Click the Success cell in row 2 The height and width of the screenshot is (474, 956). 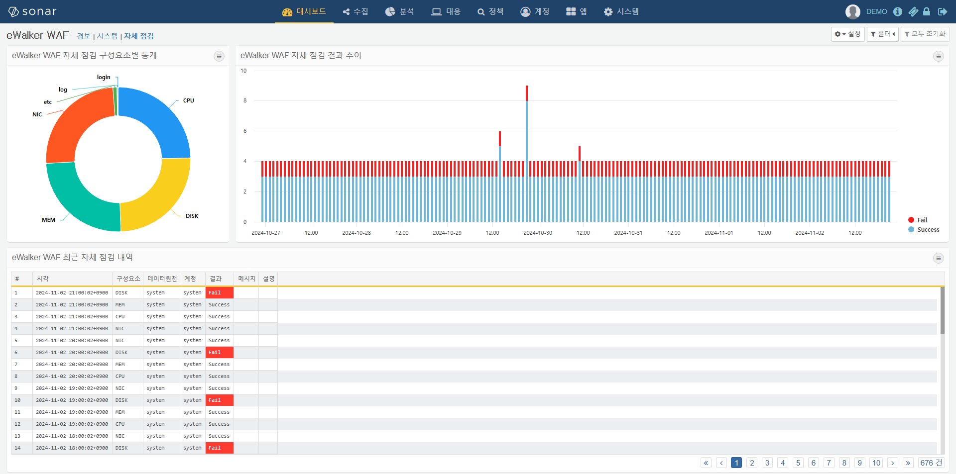click(220, 304)
